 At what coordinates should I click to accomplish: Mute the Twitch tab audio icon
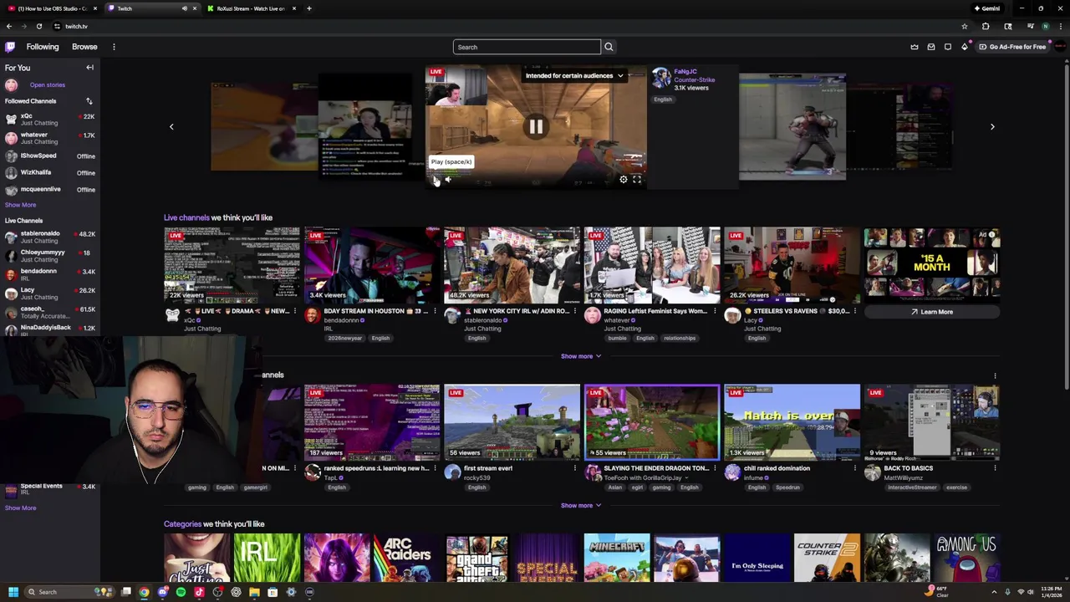coord(184,8)
